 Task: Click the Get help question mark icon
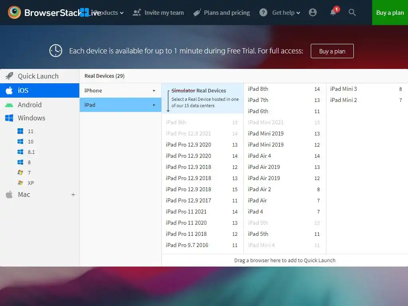263,12
